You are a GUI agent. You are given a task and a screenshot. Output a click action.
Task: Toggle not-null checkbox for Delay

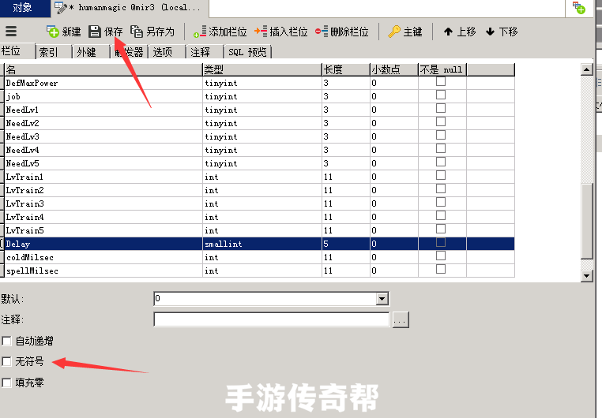point(441,242)
